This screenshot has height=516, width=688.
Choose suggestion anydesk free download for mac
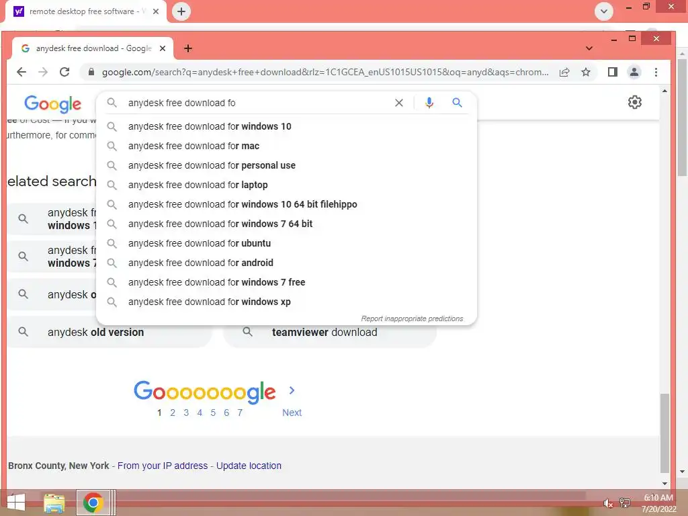click(286, 146)
